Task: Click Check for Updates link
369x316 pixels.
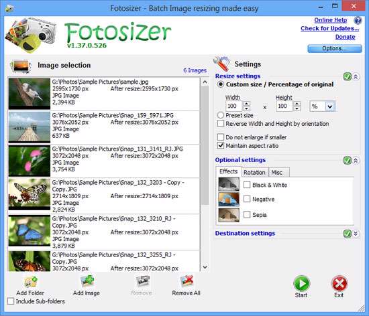Action: (x=329, y=28)
